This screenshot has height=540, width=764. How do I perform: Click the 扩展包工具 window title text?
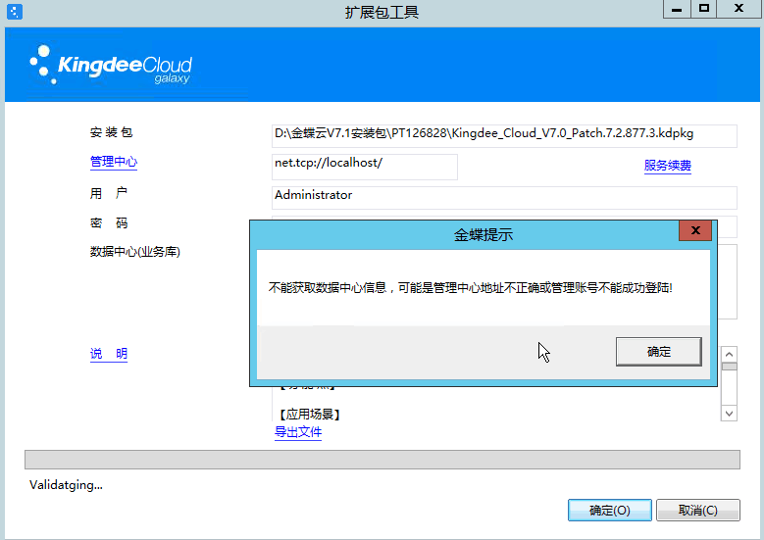tap(382, 12)
